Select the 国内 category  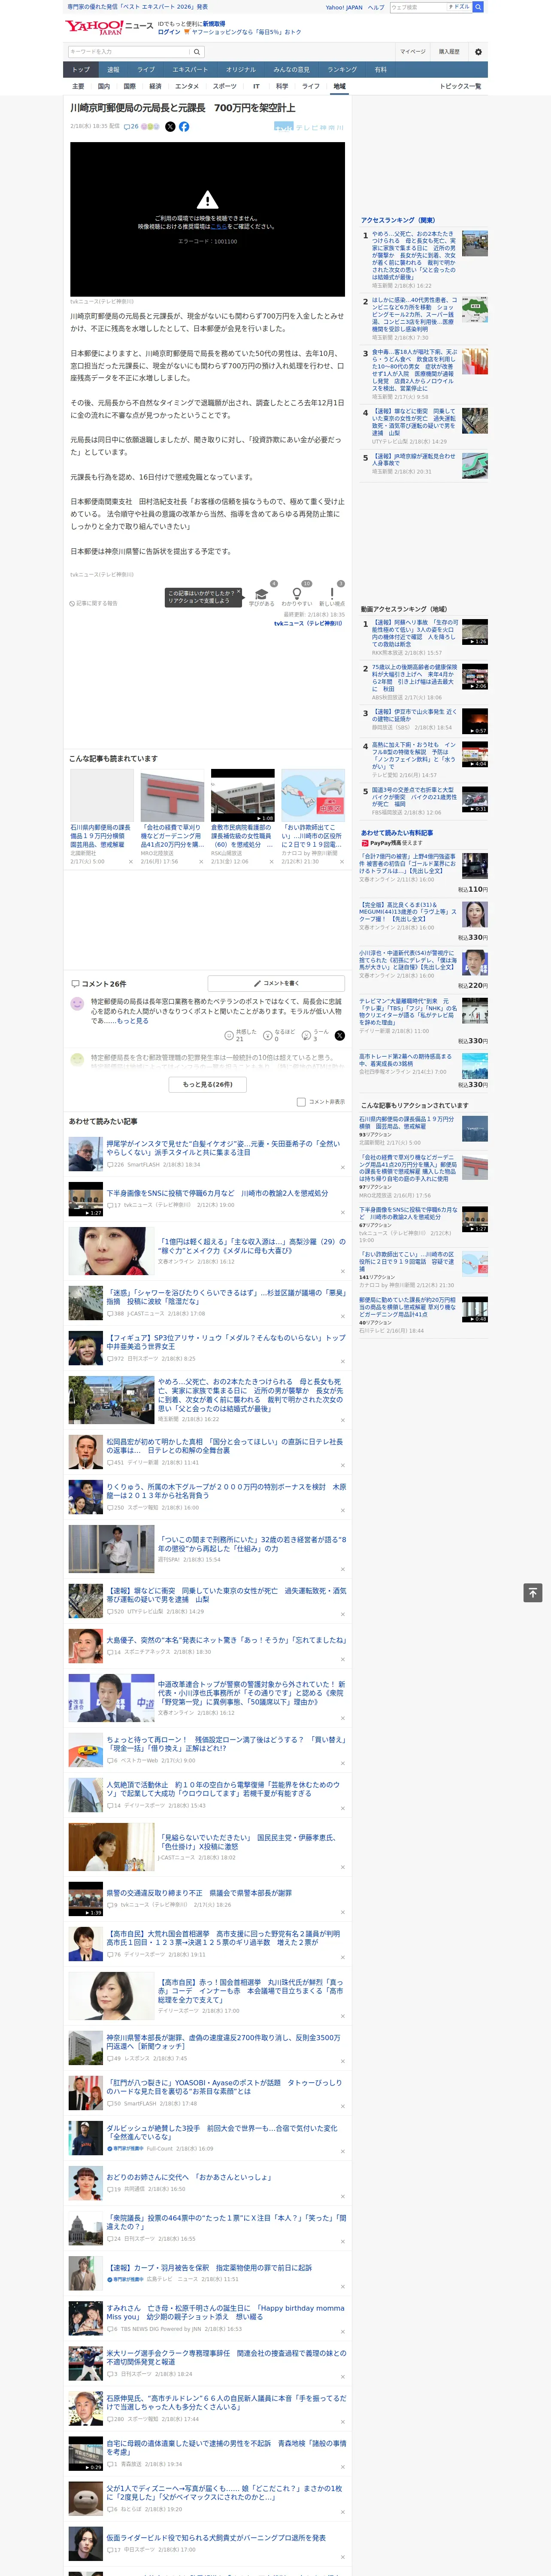pyautogui.click(x=104, y=86)
